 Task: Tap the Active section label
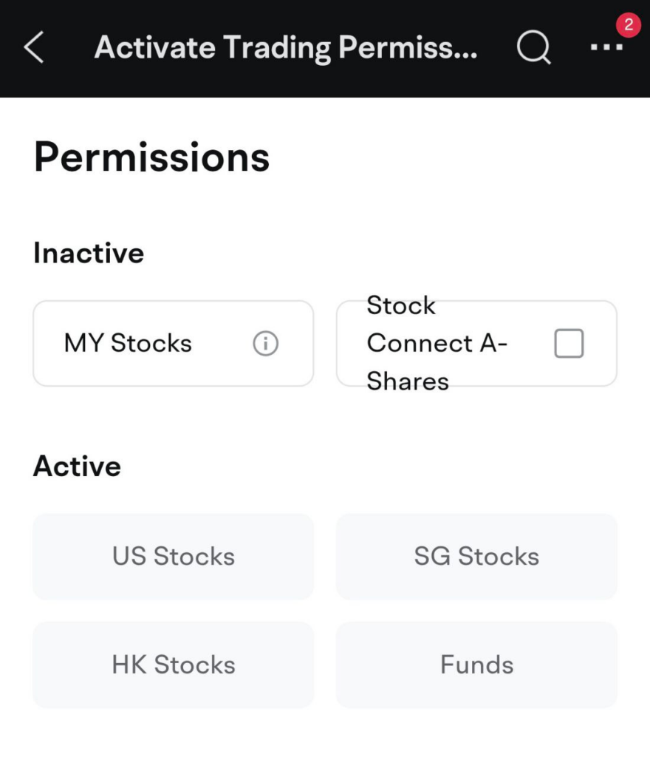click(x=77, y=466)
